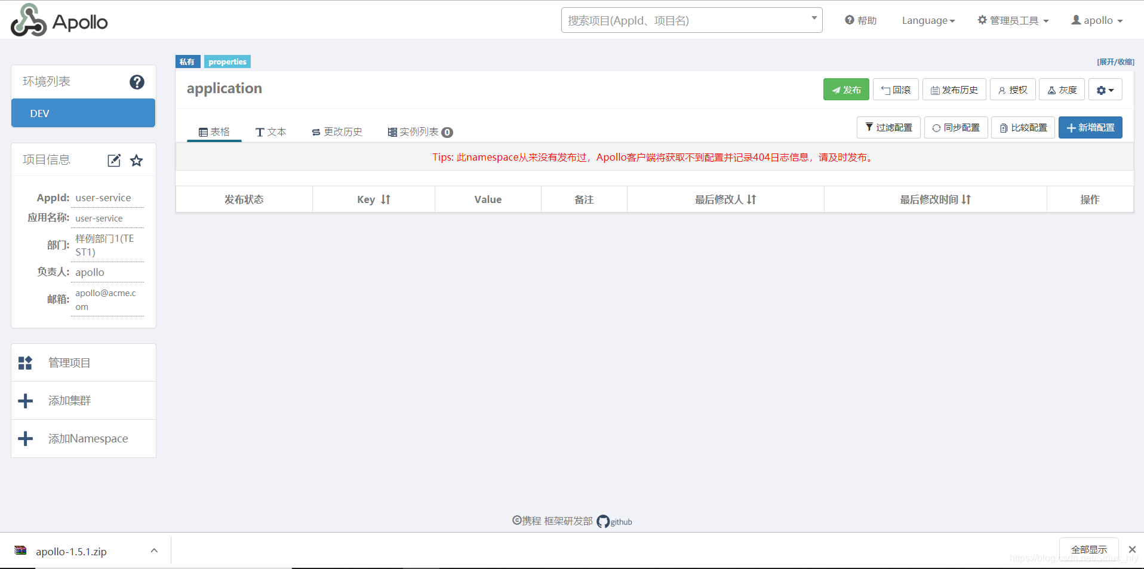The image size is (1144, 569).
Task: Click the 回滚 rollback button
Action: point(896,90)
